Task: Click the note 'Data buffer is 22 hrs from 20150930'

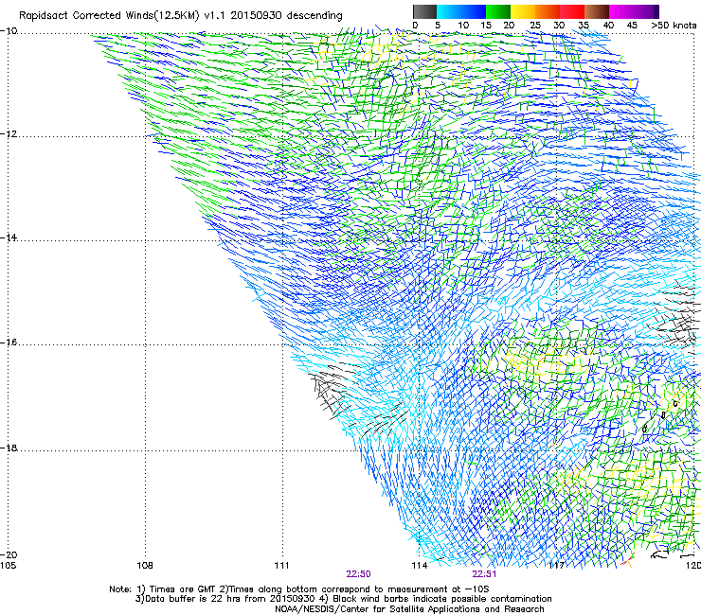Action: [229, 599]
